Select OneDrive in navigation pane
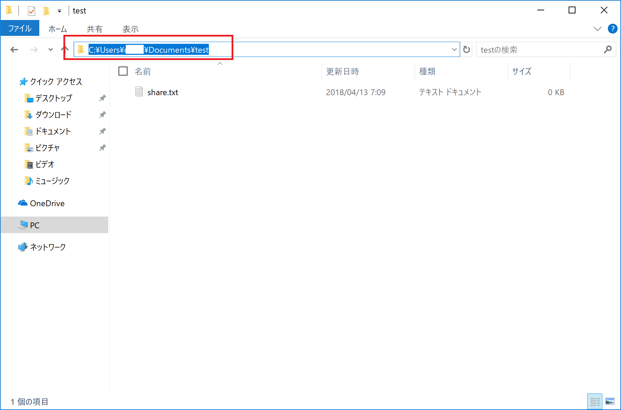621x410 pixels. click(47, 203)
